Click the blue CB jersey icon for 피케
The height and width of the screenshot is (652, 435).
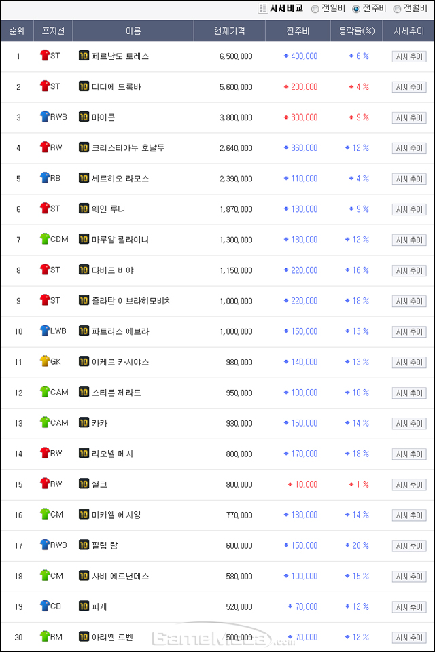pyautogui.click(x=45, y=605)
